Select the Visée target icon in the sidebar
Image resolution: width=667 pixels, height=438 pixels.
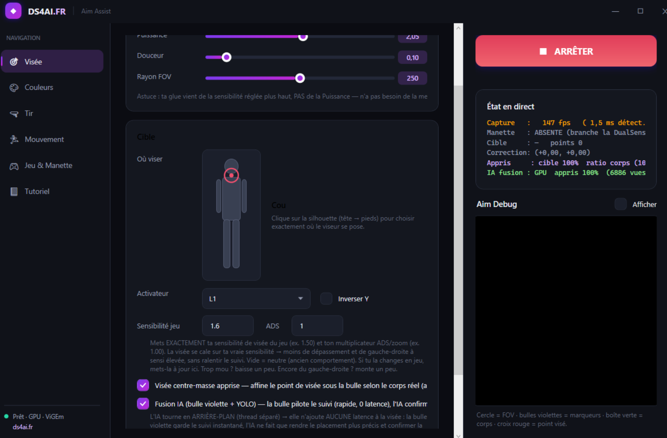tap(14, 62)
